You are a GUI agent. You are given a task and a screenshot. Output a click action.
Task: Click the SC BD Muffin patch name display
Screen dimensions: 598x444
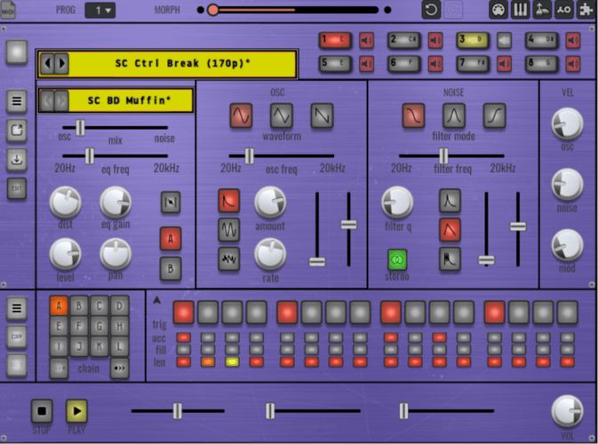(x=116, y=100)
